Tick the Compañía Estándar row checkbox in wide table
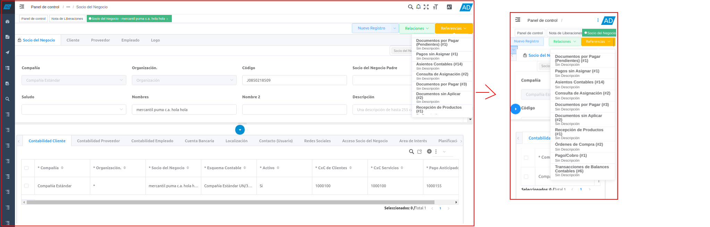Screen dimensions: 710x227 tap(26, 186)
